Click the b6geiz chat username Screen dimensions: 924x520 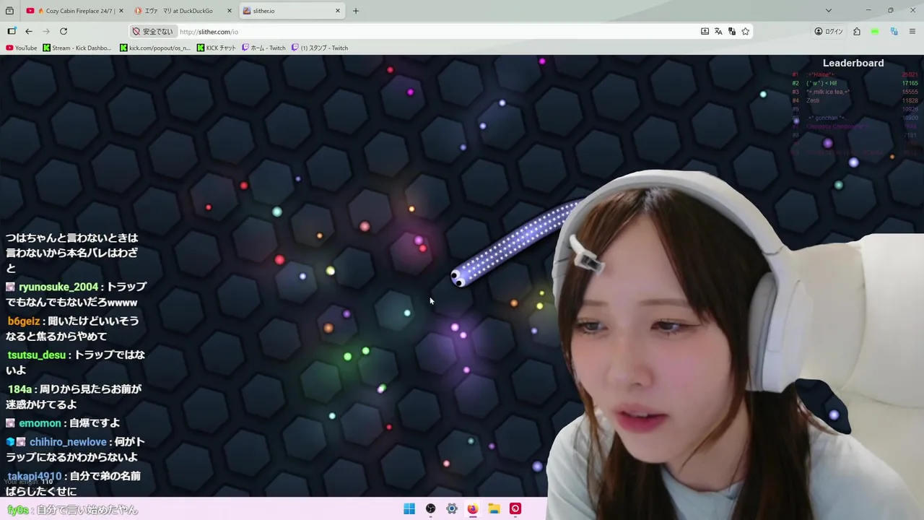[25, 321]
